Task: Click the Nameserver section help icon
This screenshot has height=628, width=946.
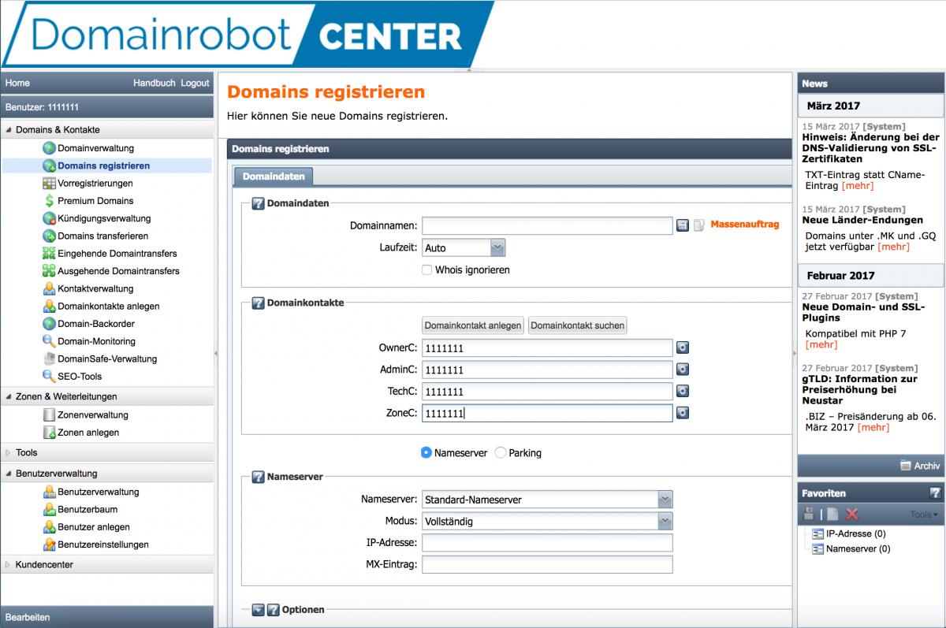Action: (x=258, y=478)
